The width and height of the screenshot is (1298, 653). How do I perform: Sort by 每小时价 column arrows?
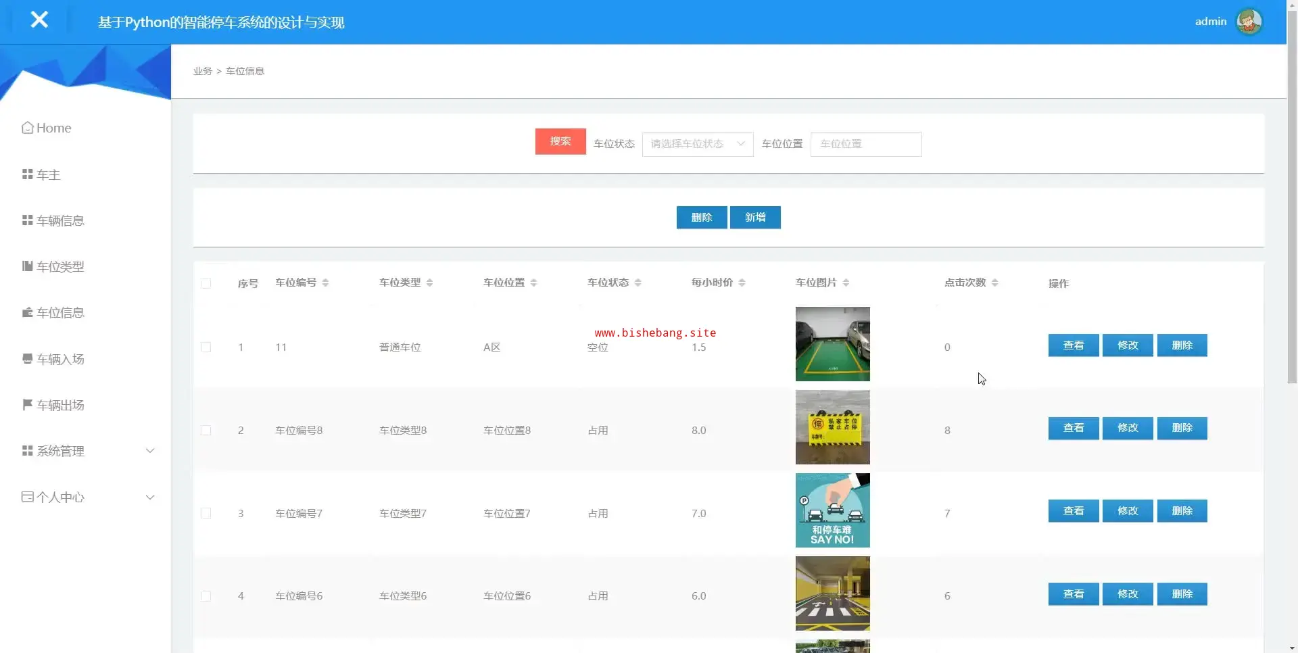click(742, 283)
